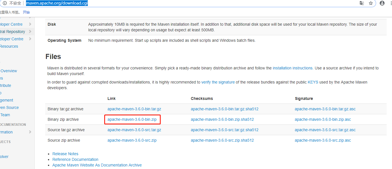Open the verify the signature link
The width and height of the screenshot is (392, 169).
[218, 82]
